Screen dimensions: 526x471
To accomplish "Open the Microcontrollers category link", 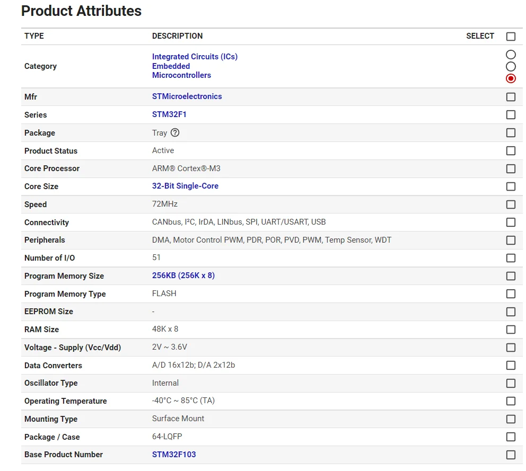I will point(181,75).
